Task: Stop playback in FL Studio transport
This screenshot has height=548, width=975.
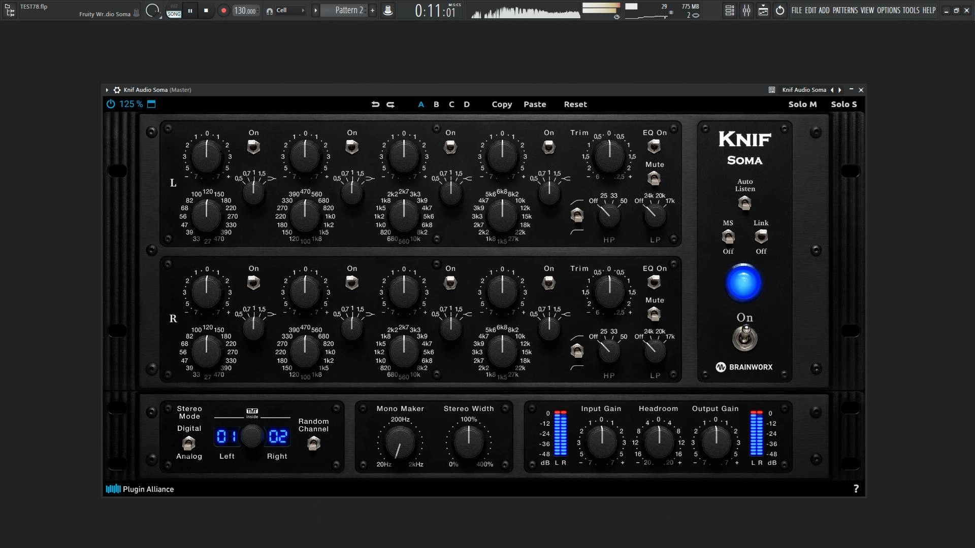Action: (206, 10)
